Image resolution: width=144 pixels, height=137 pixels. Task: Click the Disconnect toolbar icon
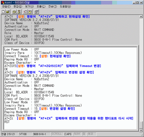pyautogui.click(x=19, y=12)
